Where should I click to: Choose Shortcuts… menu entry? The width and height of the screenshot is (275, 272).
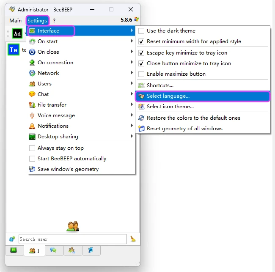[203, 85]
